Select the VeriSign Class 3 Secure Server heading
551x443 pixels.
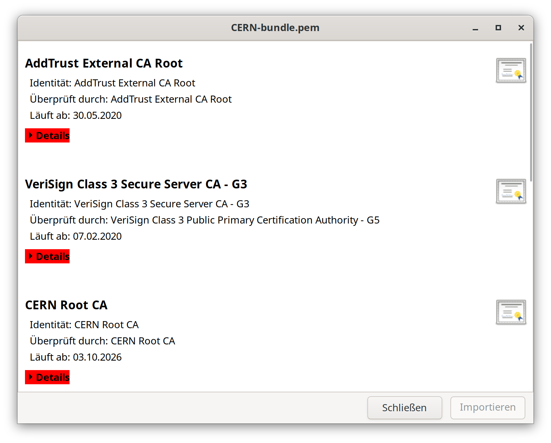click(136, 184)
